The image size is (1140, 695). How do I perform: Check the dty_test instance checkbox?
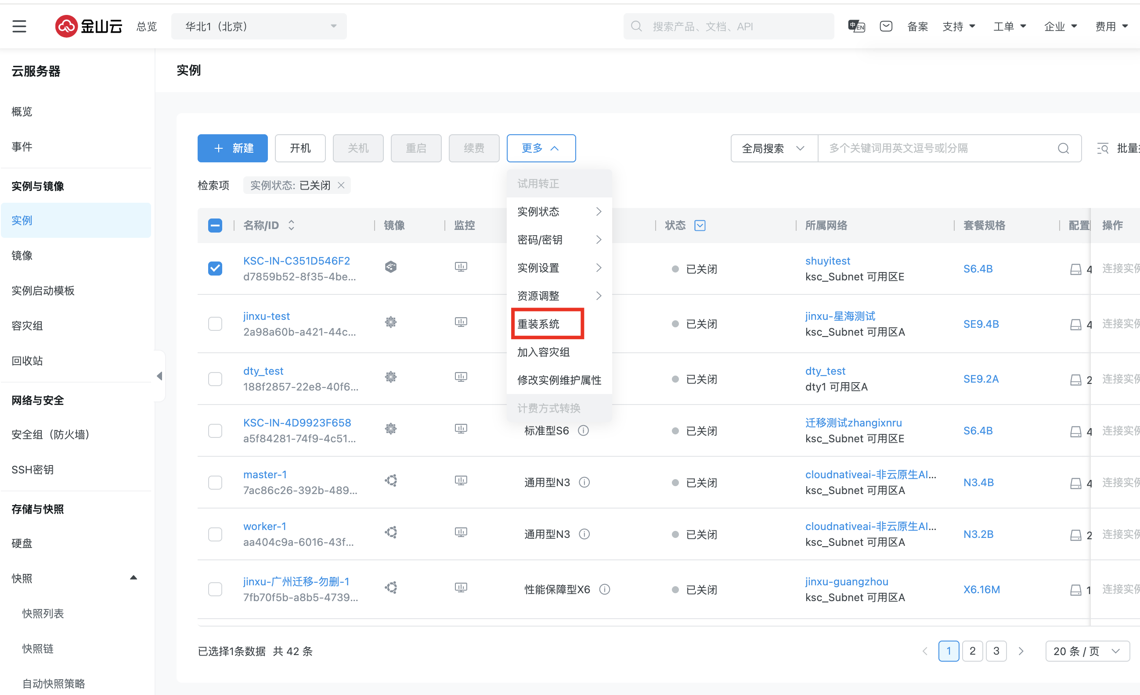[215, 379]
